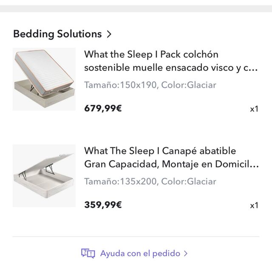Tap the 679,99€ price
272x261 pixels.
[x=103, y=108]
